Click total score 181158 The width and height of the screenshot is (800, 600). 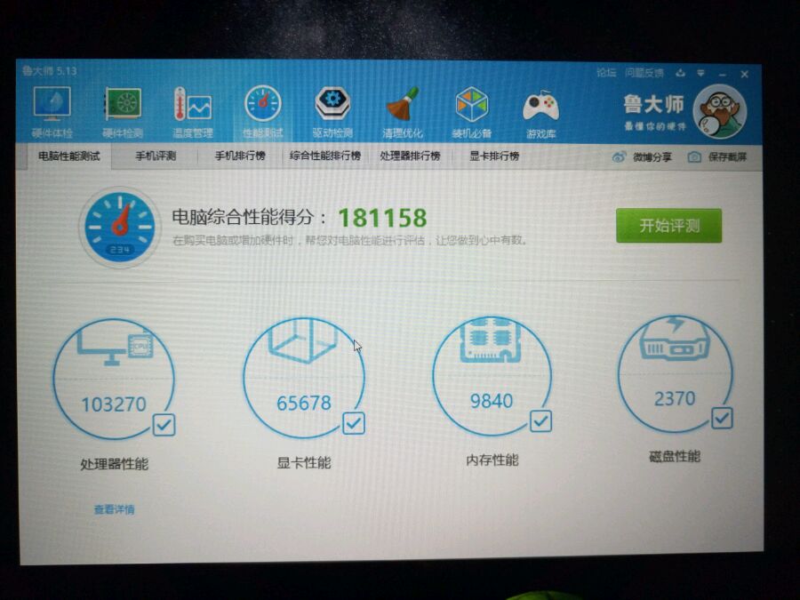pos(382,218)
